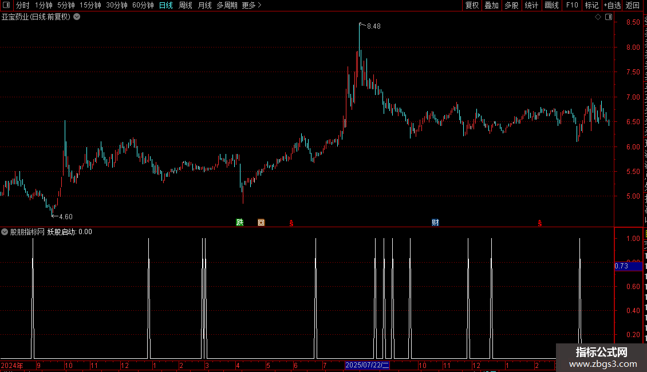Select the 1分钟 period
The height and width of the screenshot is (372, 647).
point(44,5)
